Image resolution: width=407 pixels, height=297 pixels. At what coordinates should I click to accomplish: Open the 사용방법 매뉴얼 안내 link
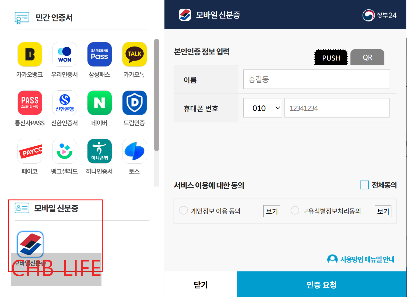pos(367,260)
